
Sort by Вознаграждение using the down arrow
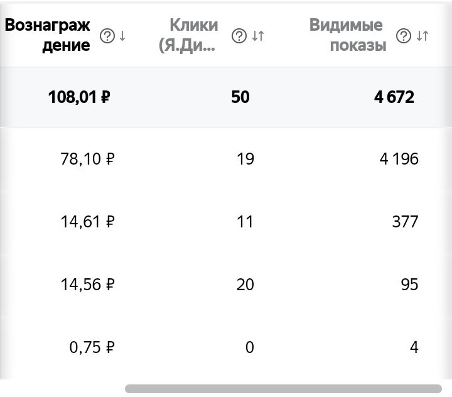122,36
